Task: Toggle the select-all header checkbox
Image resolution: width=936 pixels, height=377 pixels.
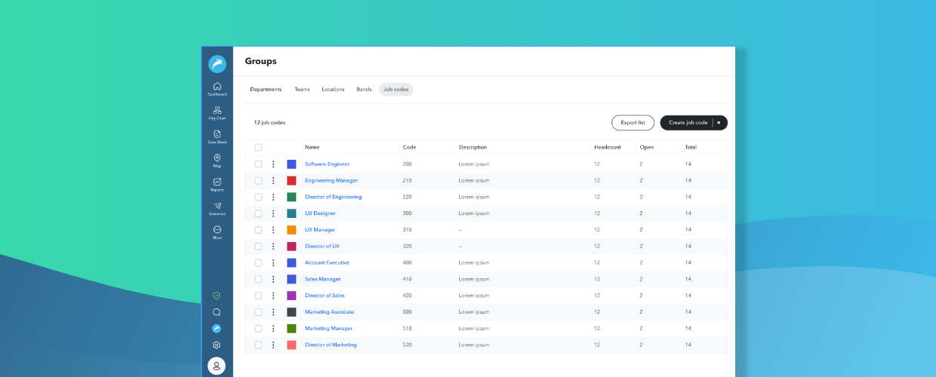Action: pos(258,148)
